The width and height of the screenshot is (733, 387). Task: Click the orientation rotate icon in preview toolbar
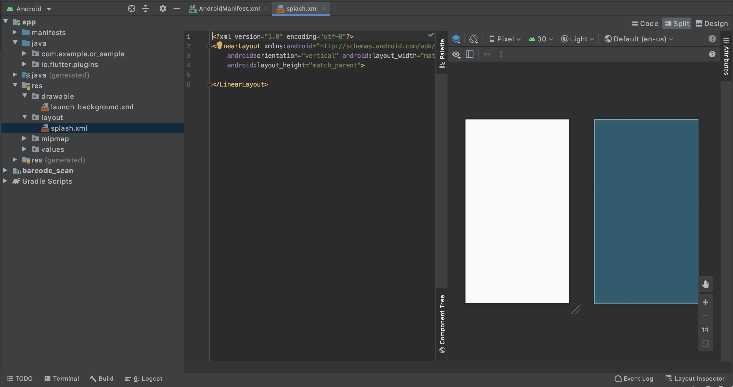pyautogui.click(x=473, y=39)
